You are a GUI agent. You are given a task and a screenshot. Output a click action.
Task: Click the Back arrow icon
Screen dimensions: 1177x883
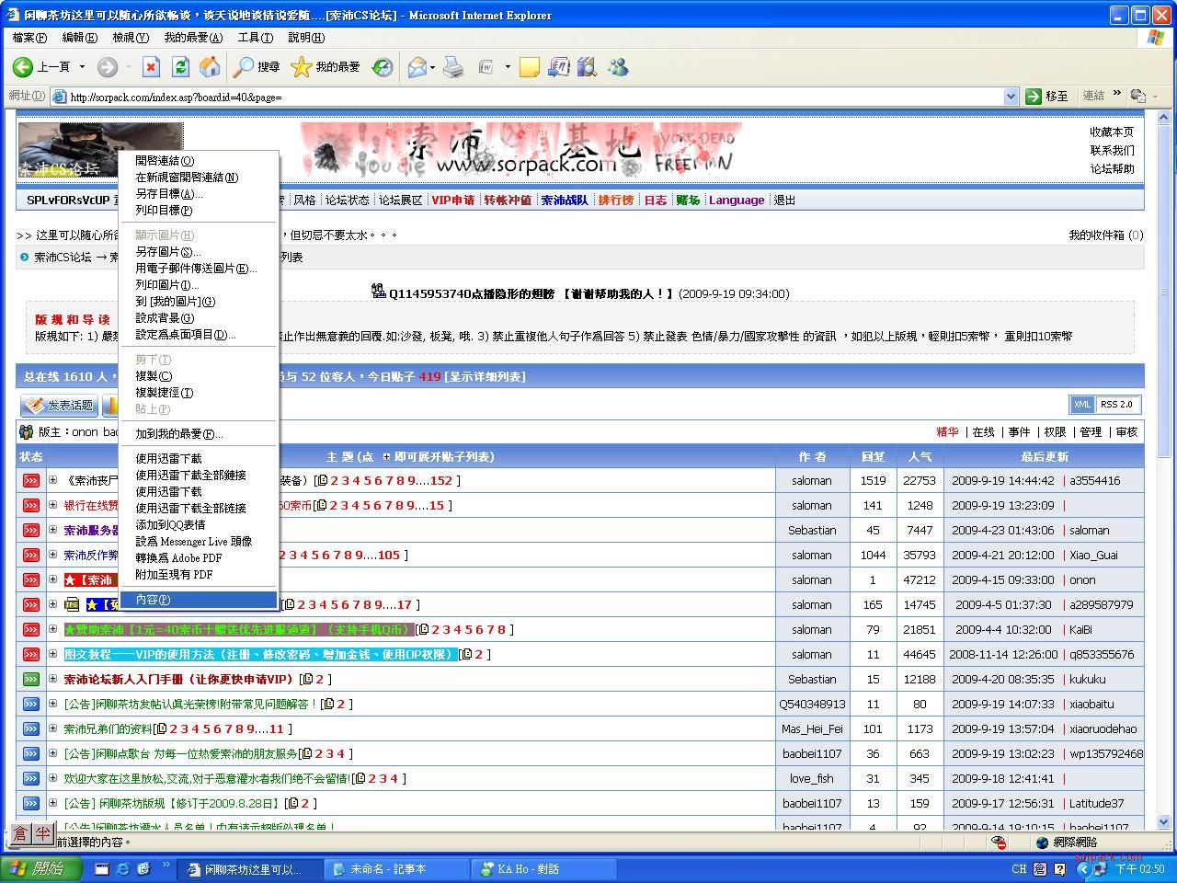24,67
